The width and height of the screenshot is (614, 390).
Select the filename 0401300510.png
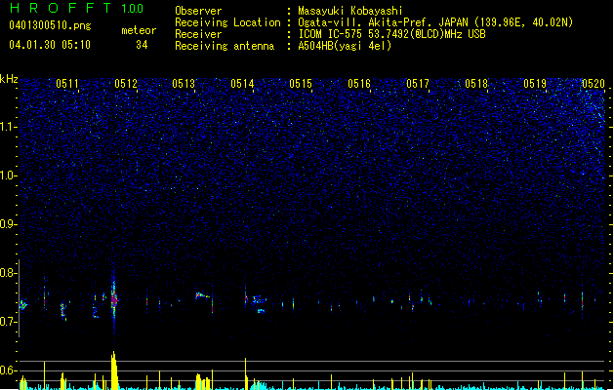coord(50,25)
